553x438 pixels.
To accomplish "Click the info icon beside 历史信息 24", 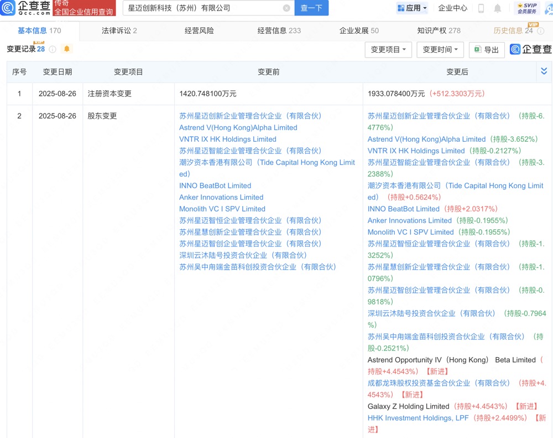I will [x=540, y=31].
